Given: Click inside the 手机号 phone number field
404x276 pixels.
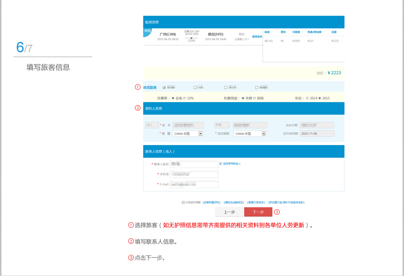Looking at the screenshot, I should [x=194, y=174].
